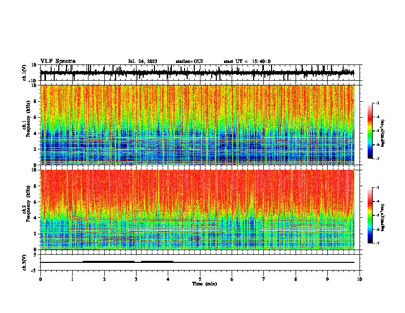Click the thick ch.3 pulse segment near minute 3.5

coord(157,261)
